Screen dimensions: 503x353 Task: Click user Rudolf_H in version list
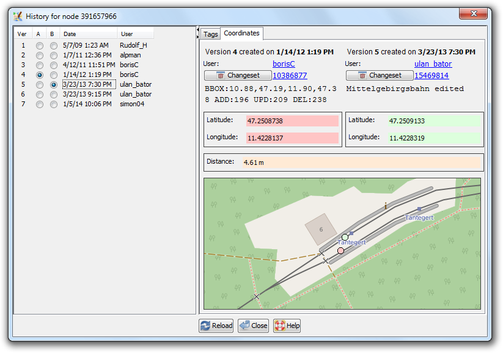pos(133,46)
